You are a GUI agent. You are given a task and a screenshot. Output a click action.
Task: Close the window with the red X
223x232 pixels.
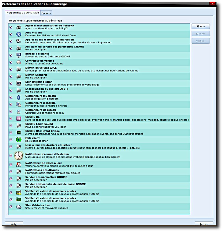(x=212, y=3)
